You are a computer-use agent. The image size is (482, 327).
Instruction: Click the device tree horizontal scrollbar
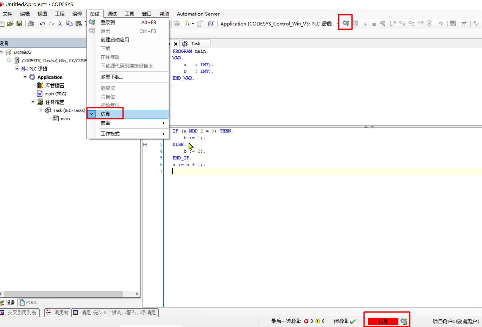click(x=63, y=294)
